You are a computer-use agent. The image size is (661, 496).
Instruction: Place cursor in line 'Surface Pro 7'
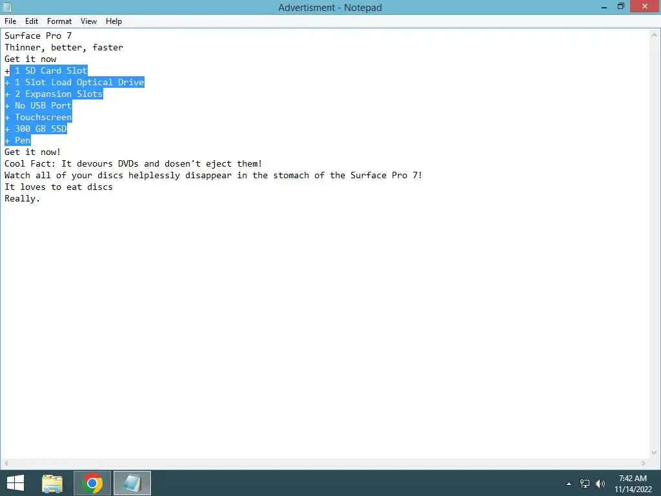(x=38, y=36)
